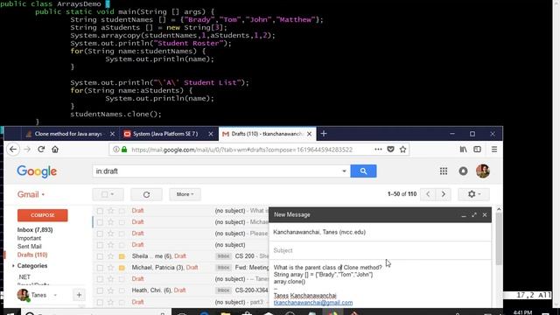Open the More actions dropdown

(x=185, y=194)
